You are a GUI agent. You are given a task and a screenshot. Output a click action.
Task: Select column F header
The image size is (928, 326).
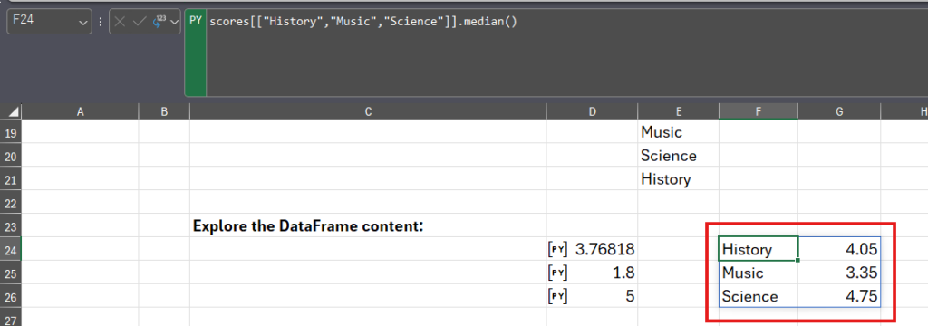[x=759, y=111]
